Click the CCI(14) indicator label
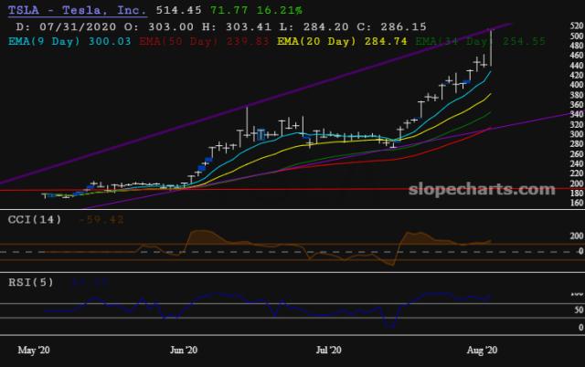Screen dimensions: 585x367 click(35, 219)
